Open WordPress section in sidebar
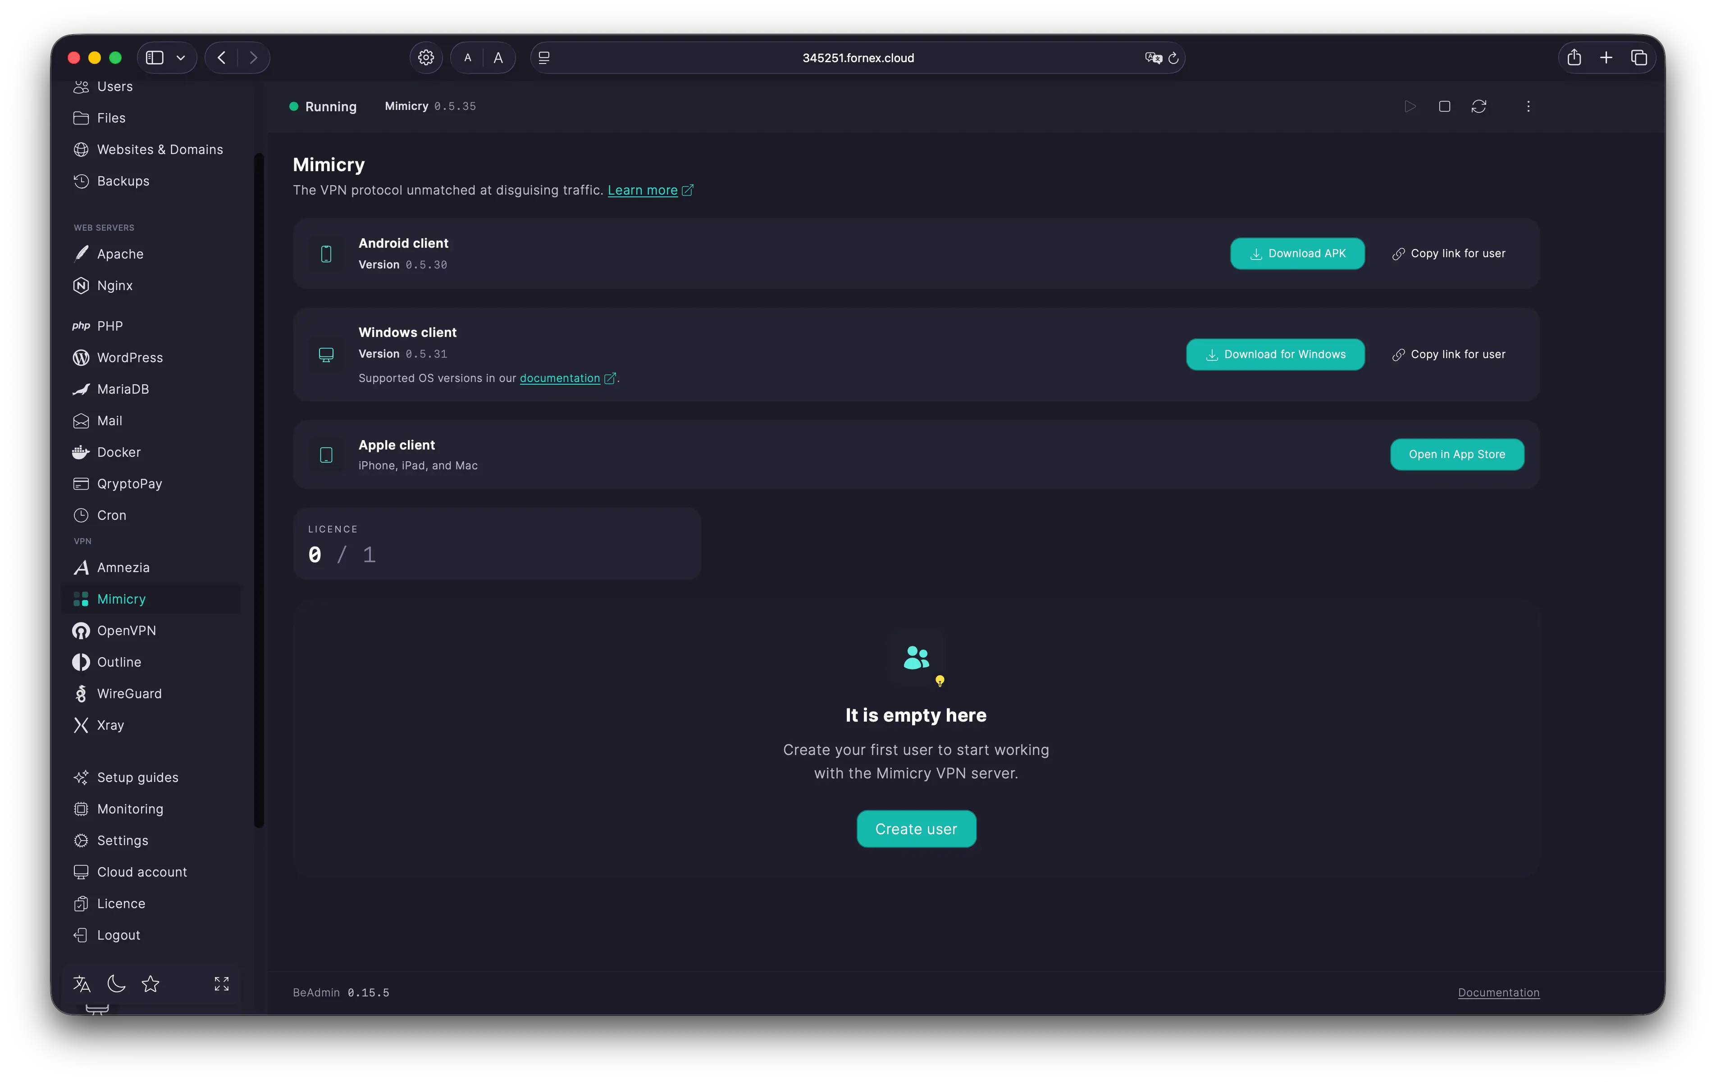The height and width of the screenshot is (1082, 1716). pos(151,358)
